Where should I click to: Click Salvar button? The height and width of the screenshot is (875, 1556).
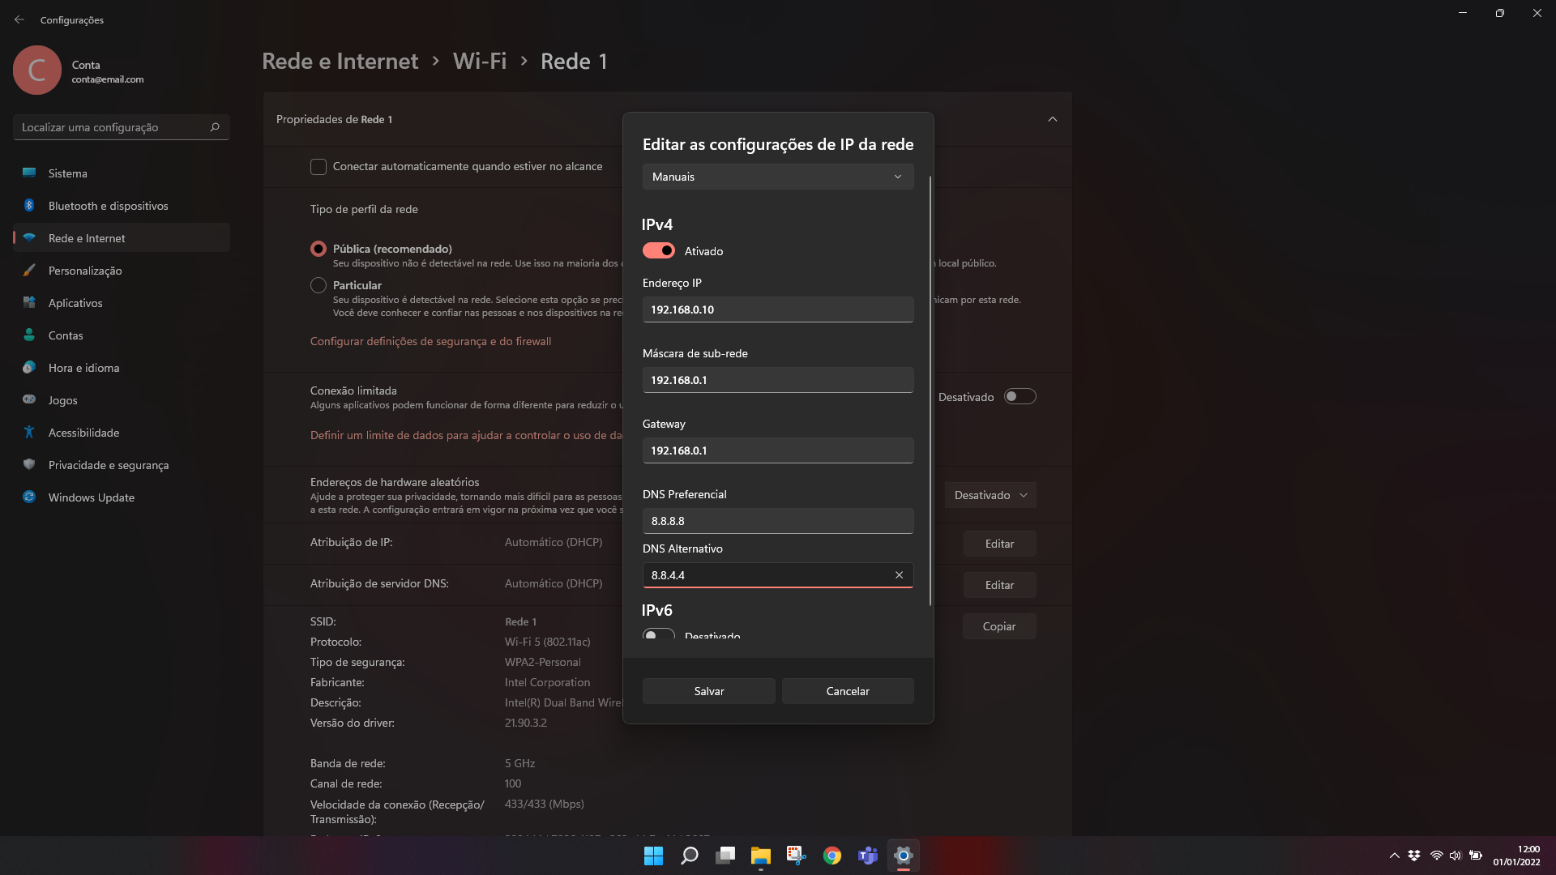[x=709, y=691]
